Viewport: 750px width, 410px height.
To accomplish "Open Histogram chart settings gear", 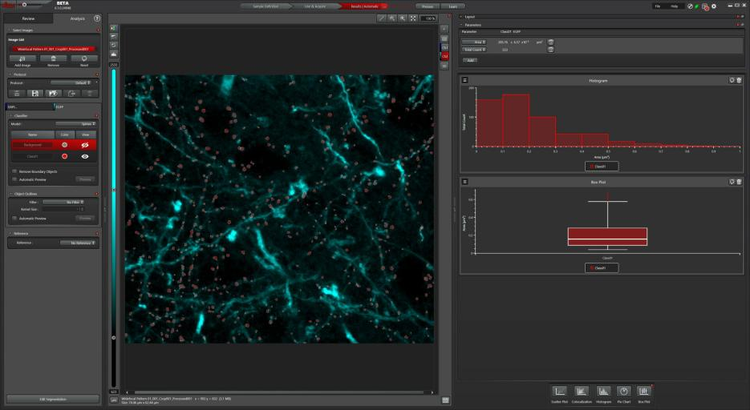I will [732, 80].
